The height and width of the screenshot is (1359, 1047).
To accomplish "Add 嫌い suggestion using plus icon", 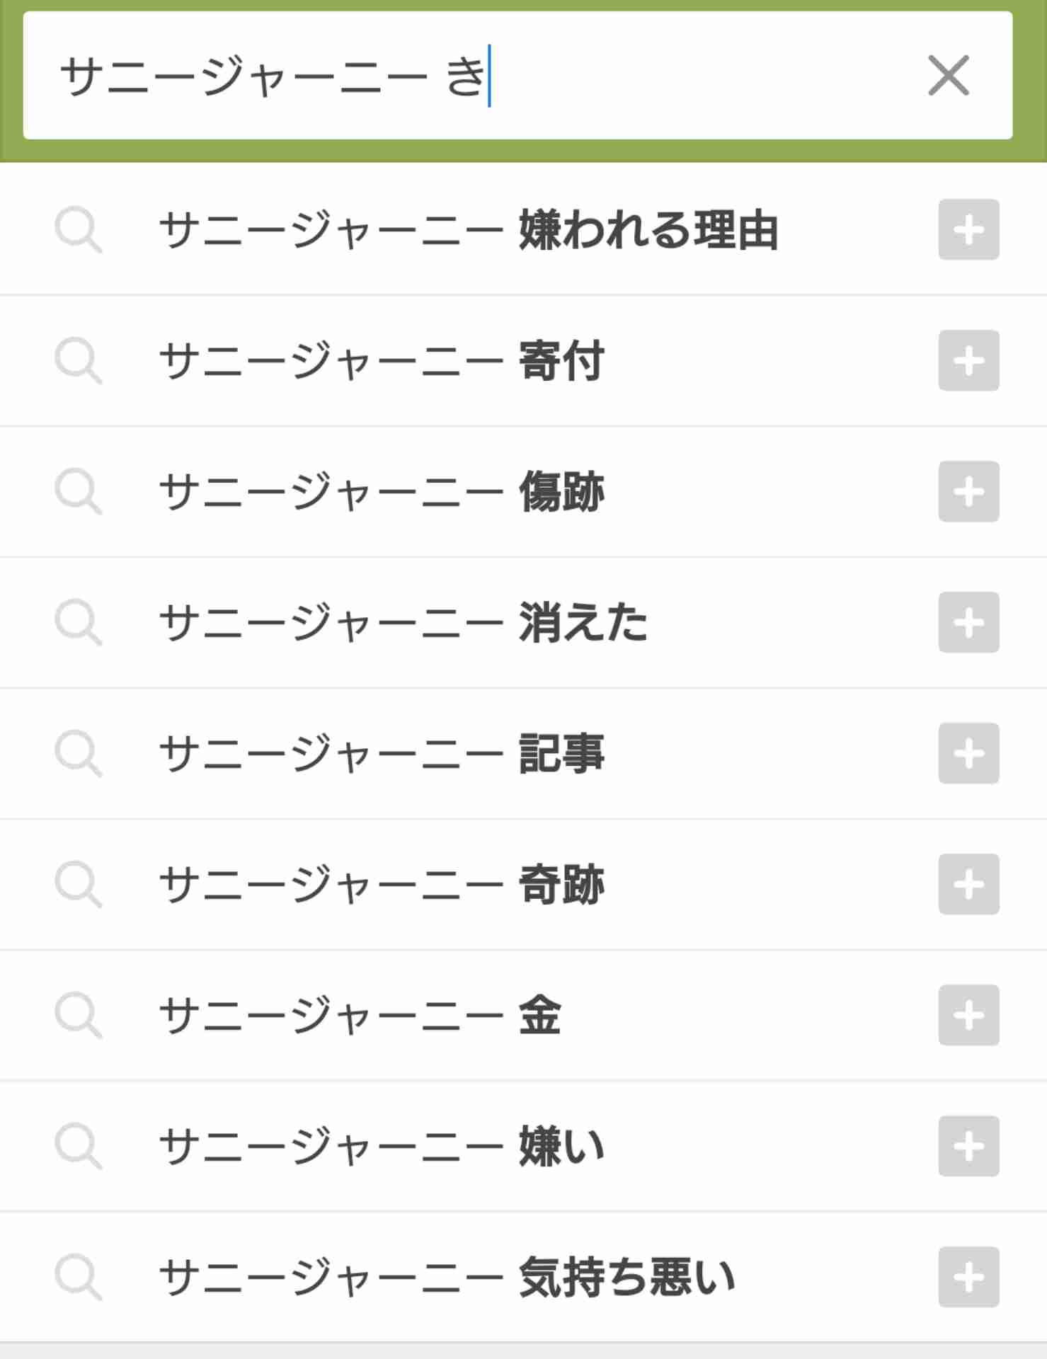I will click(968, 1146).
